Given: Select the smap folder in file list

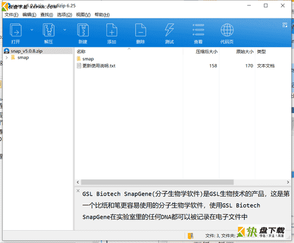Looking at the screenshot, I should tap(88, 59).
